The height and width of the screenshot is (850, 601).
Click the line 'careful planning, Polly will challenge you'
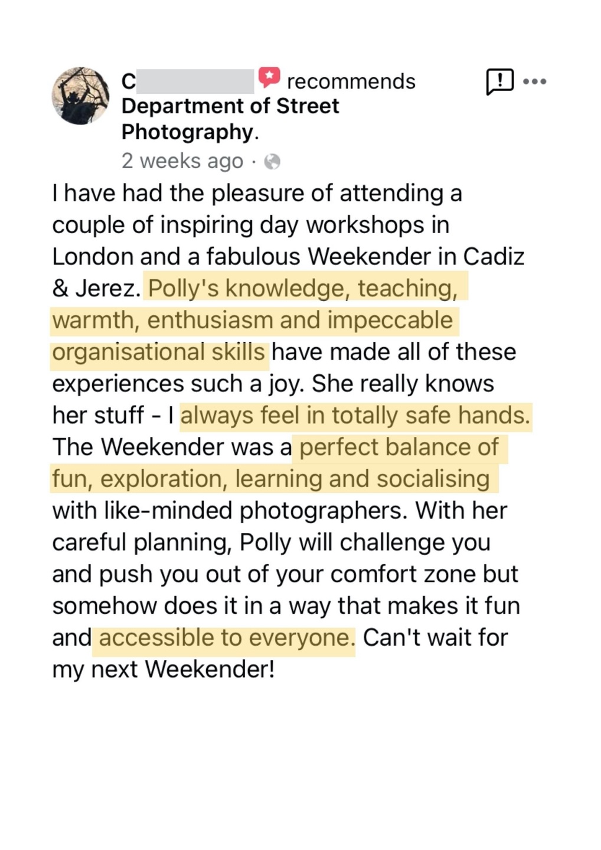(272, 542)
